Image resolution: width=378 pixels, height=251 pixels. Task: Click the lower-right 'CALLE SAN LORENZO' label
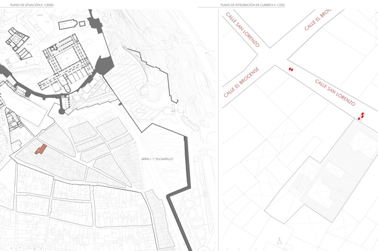334,92
